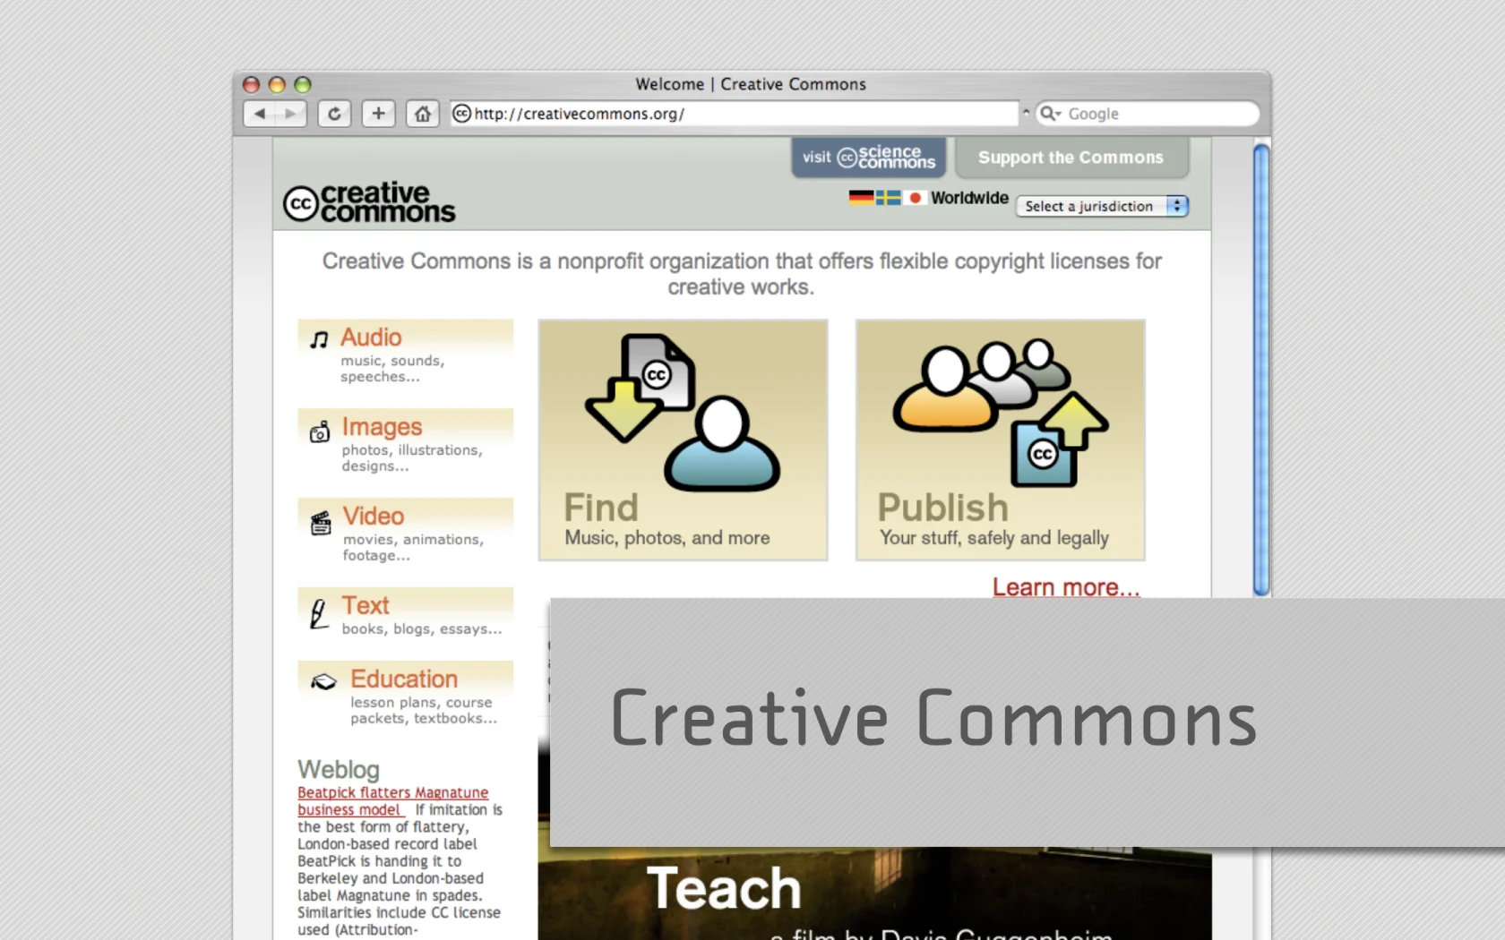Click the blue vertical scrollbar thumb

[x=1261, y=370]
